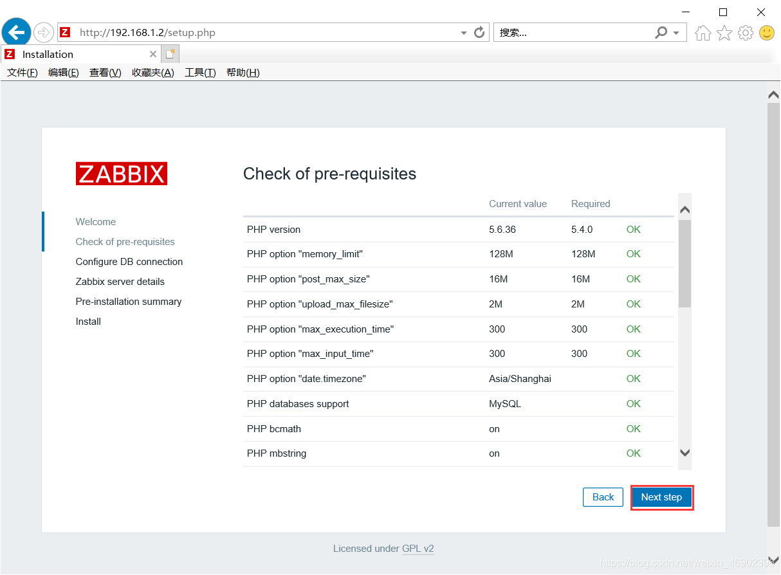Click the Install sidebar step
The width and height of the screenshot is (781, 575).
pyautogui.click(x=88, y=322)
